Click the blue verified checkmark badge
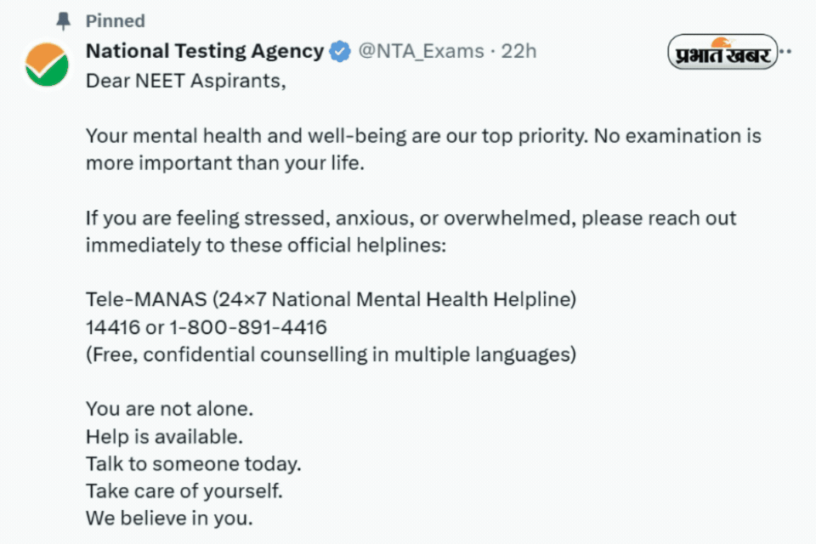 [x=338, y=51]
